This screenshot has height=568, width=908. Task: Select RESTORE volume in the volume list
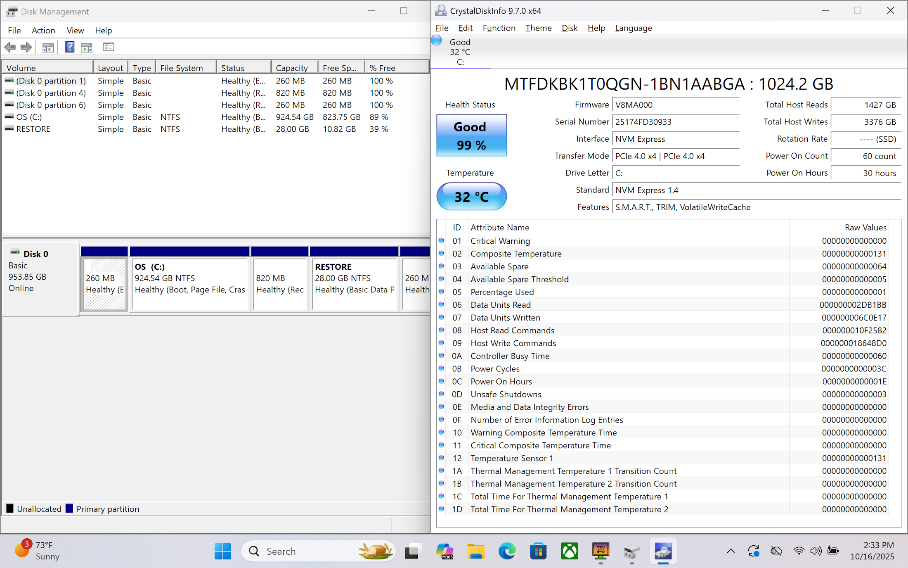click(x=33, y=129)
